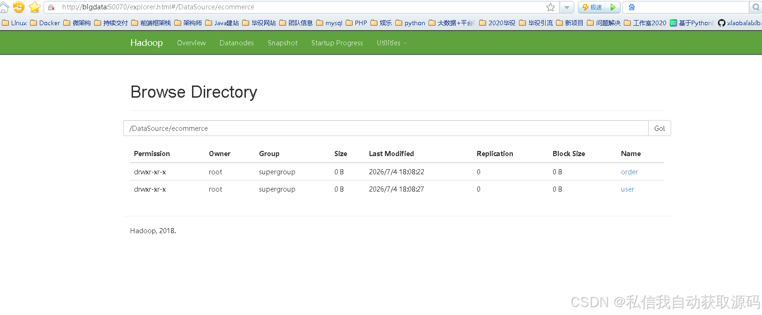Click the timestamp 2026/7/4 18:08:22

click(x=397, y=172)
